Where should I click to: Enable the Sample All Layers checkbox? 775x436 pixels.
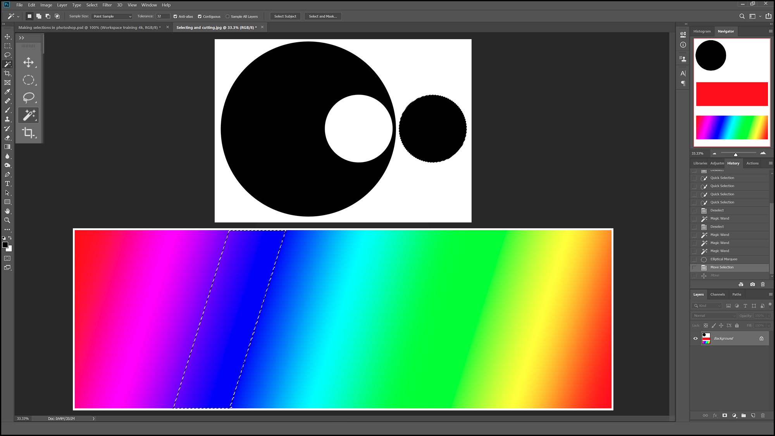(228, 16)
